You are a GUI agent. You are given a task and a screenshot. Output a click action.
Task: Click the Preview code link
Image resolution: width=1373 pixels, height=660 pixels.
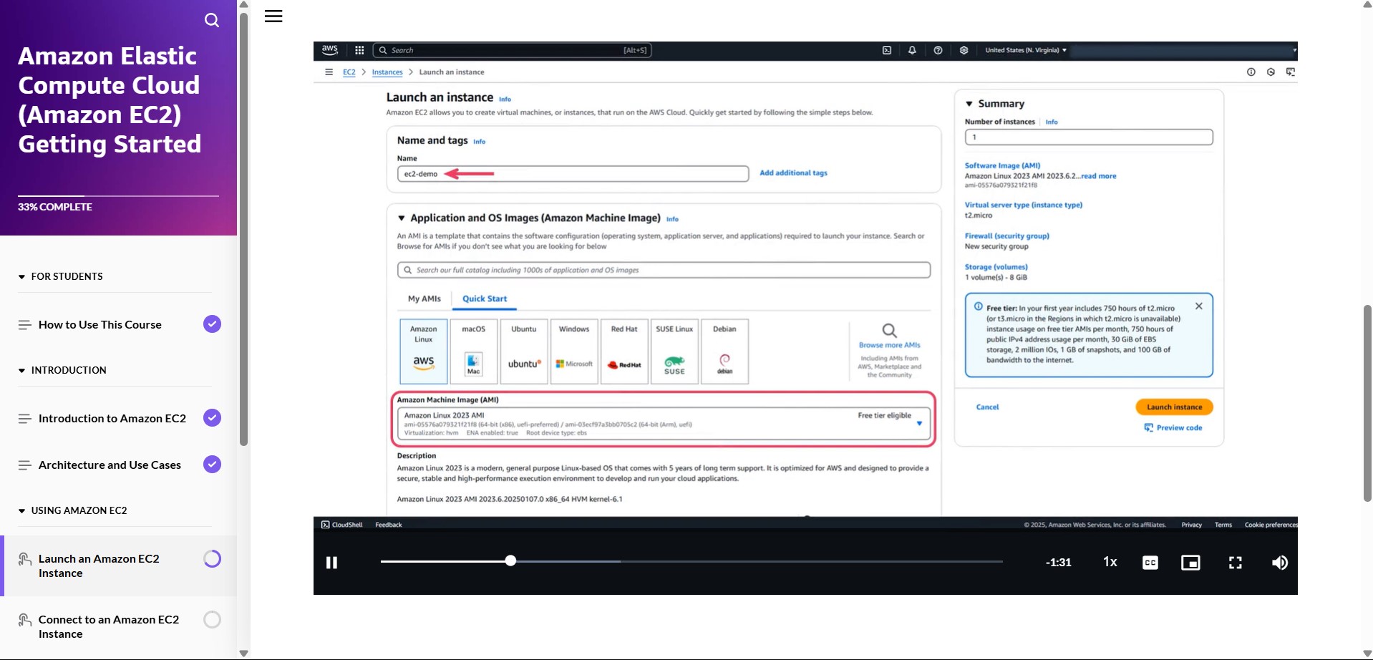click(1173, 428)
